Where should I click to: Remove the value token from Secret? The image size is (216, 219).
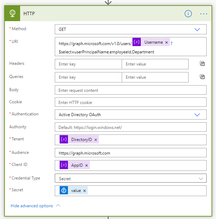pos(84,191)
